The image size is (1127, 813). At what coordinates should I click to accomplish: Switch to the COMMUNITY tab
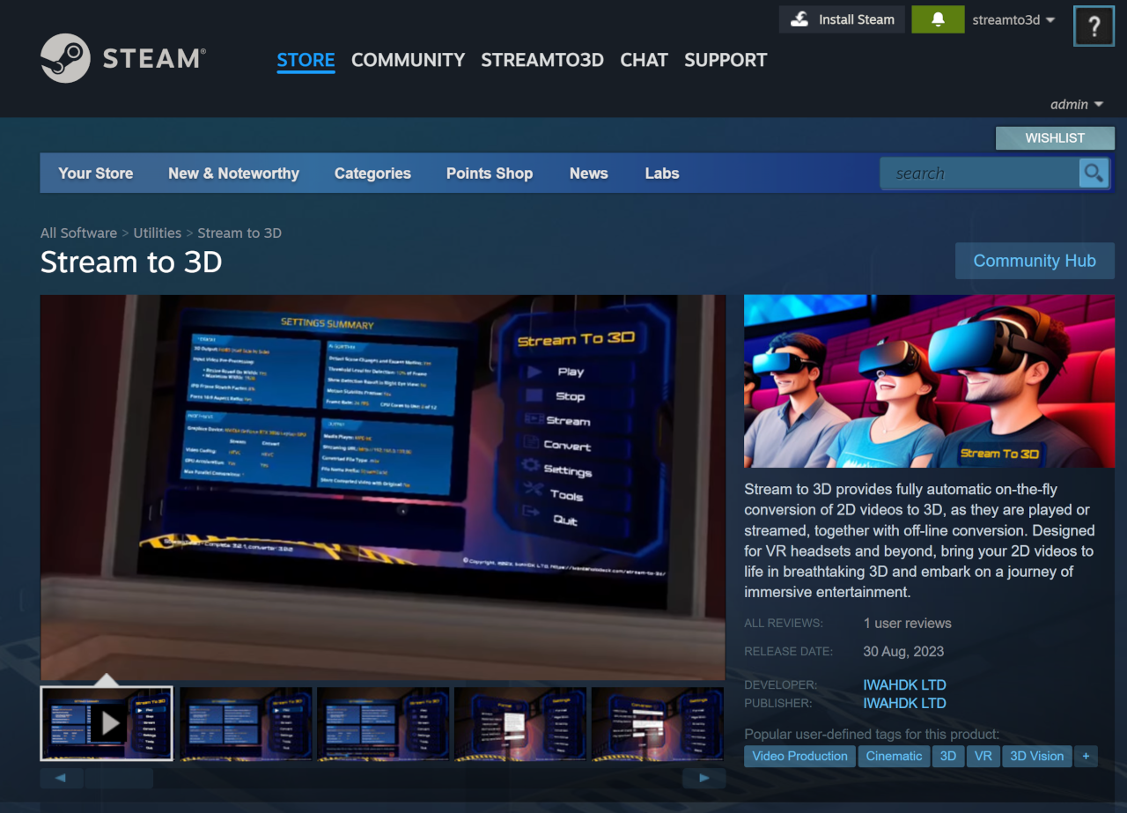(408, 60)
